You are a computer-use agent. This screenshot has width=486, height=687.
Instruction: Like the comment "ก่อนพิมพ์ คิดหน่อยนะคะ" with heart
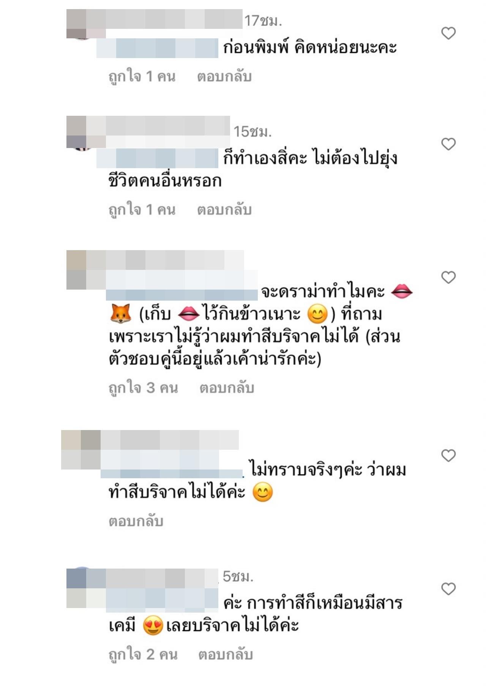coord(448,33)
